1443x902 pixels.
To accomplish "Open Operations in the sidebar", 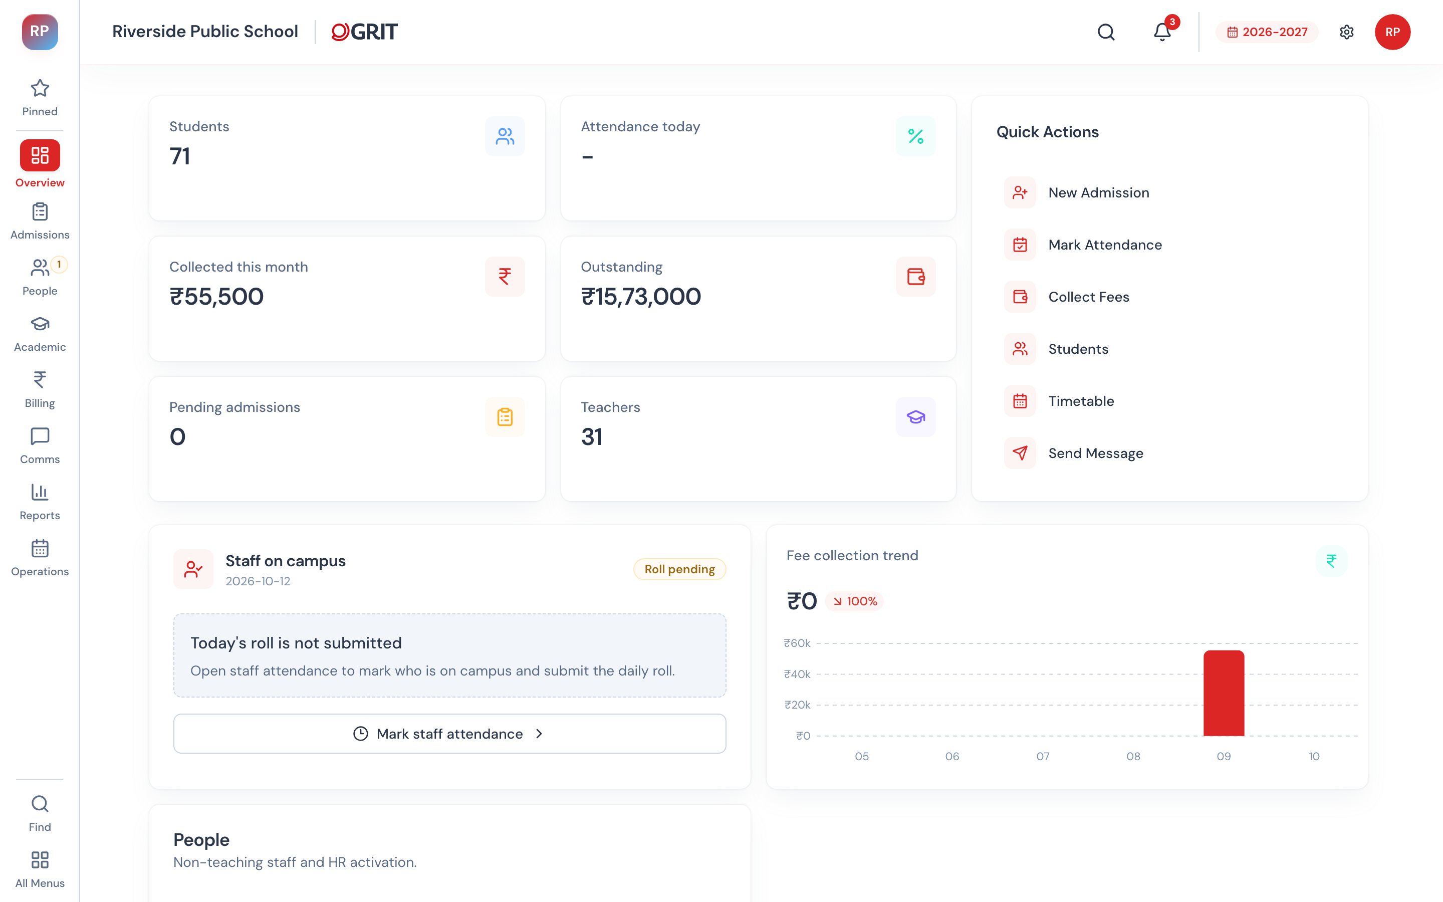I will coord(40,558).
